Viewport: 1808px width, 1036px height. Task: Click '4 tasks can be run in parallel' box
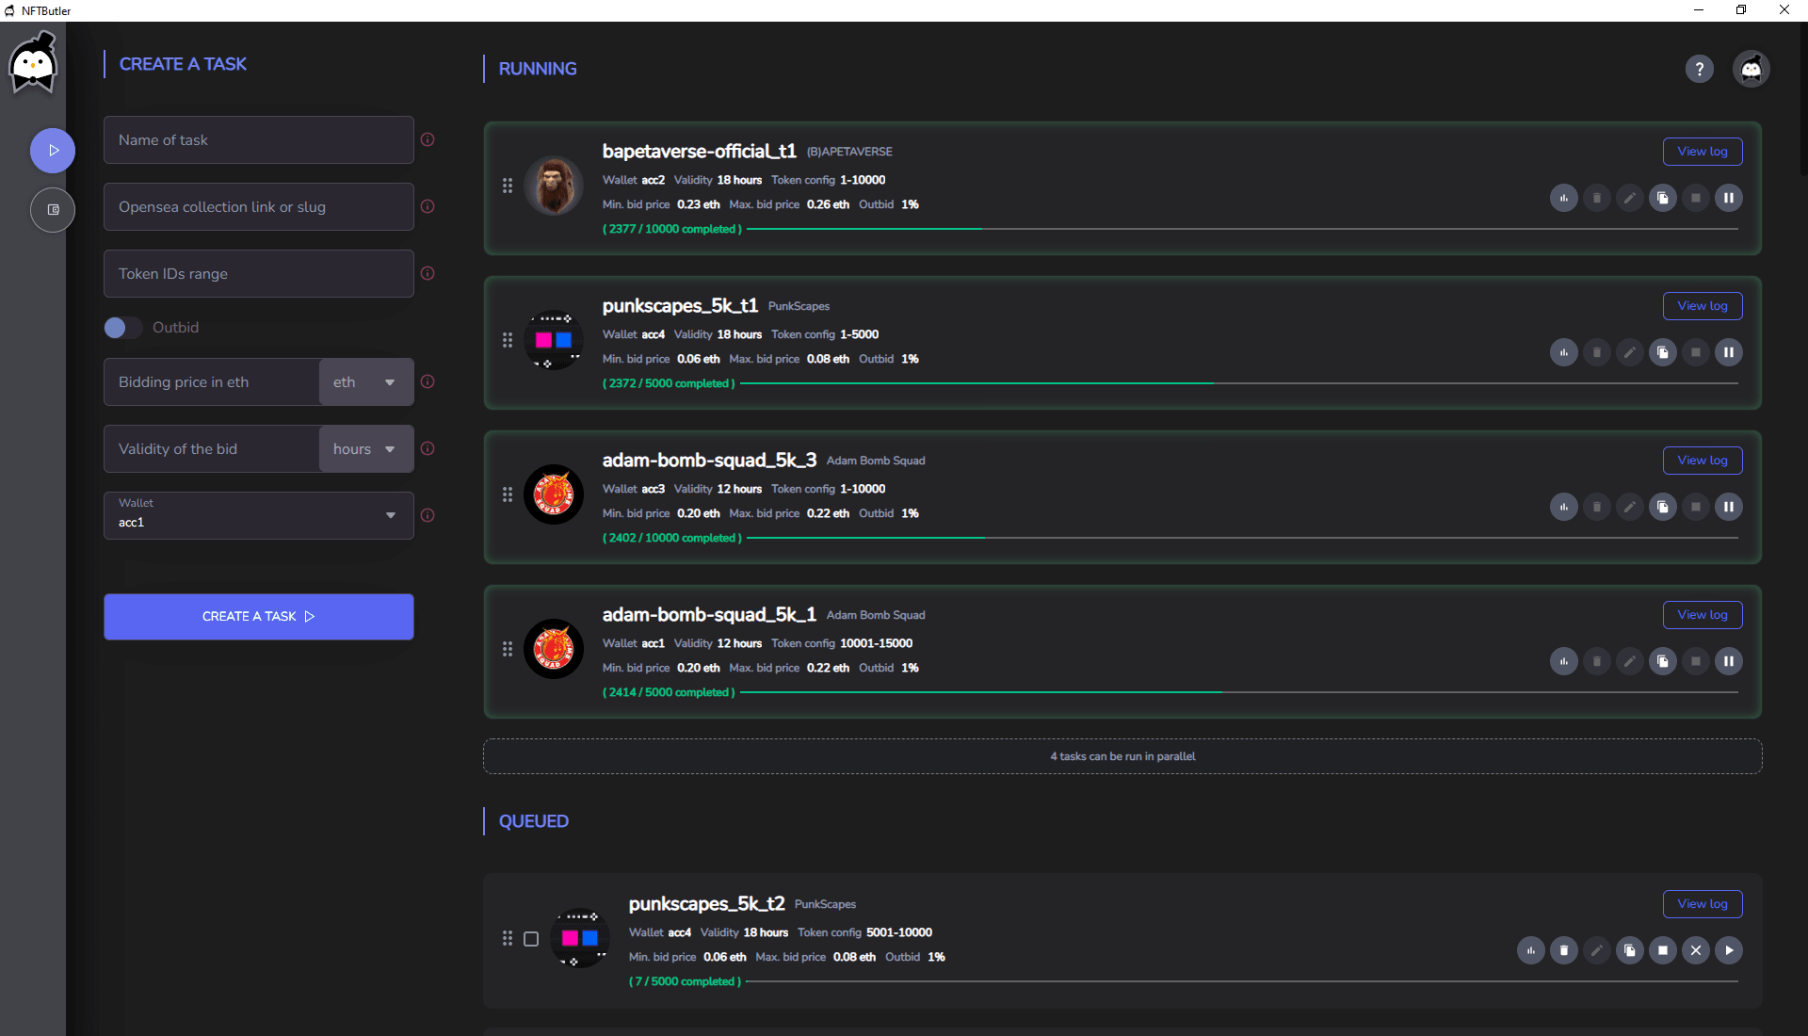click(1122, 756)
